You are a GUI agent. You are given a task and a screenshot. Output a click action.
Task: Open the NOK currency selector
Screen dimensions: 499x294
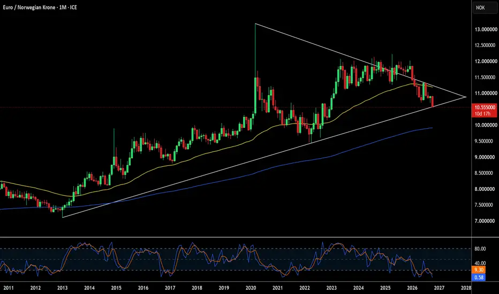pyautogui.click(x=485, y=7)
